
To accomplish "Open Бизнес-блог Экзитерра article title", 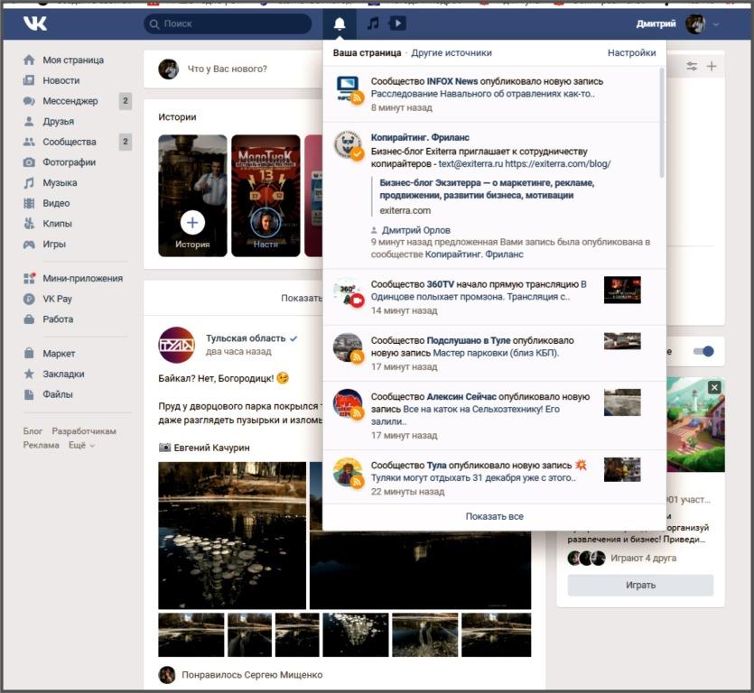I will tap(487, 189).
